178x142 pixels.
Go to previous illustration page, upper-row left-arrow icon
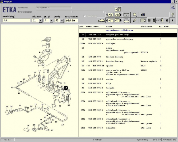(110, 15)
